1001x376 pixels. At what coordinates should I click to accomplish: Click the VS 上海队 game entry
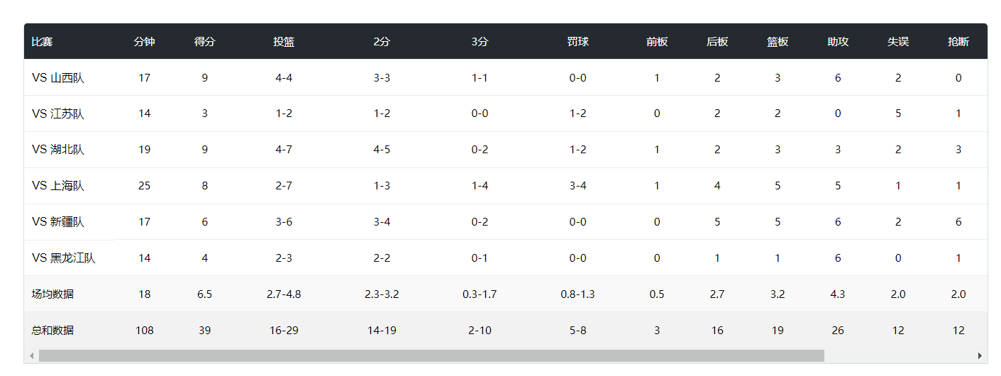click(58, 186)
